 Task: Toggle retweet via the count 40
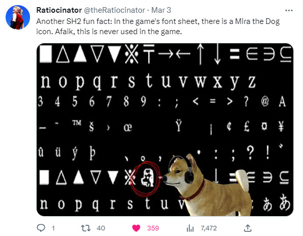pyautogui.click(x=101, y=228)
